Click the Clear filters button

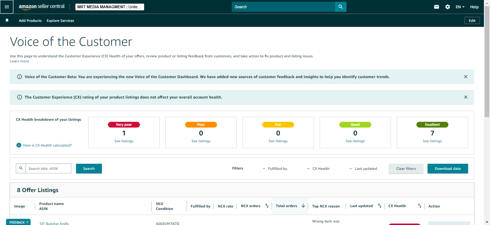pos(406,168)
